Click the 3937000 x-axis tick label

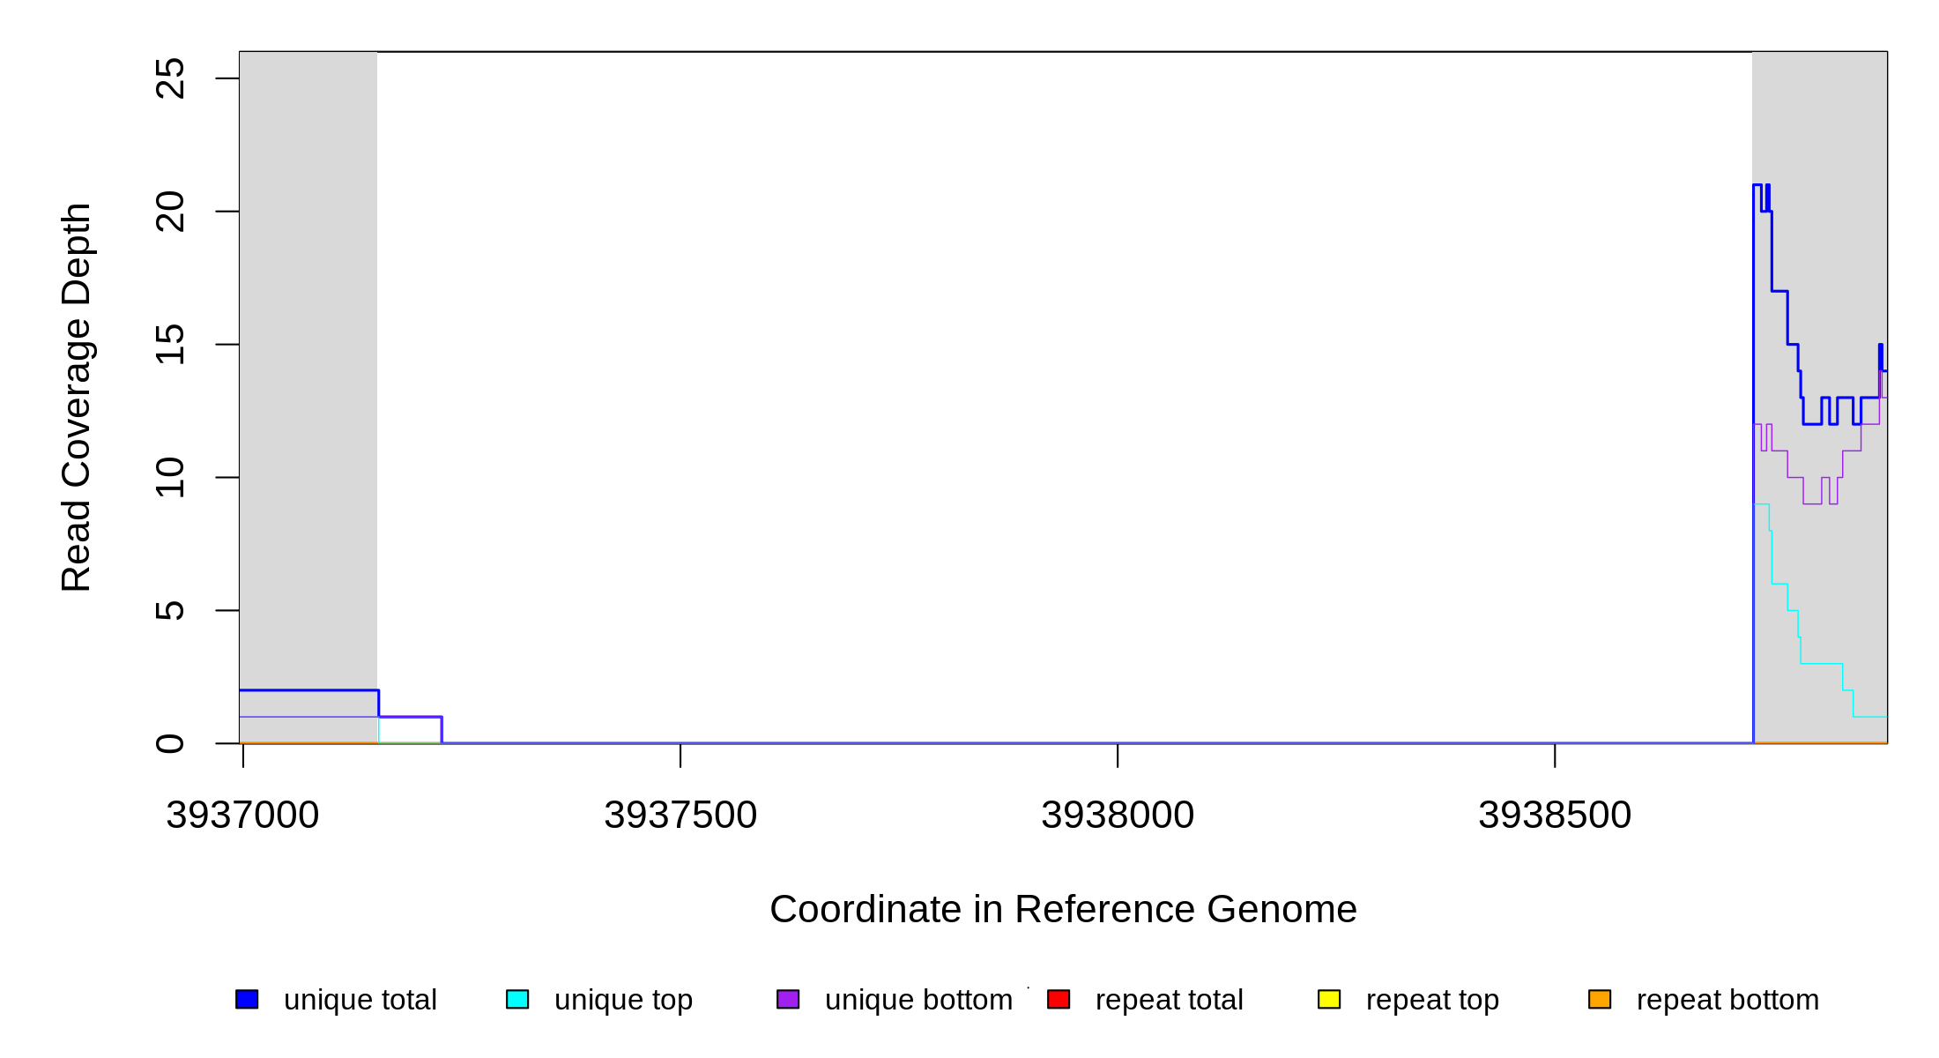click(x=243, y=816)
